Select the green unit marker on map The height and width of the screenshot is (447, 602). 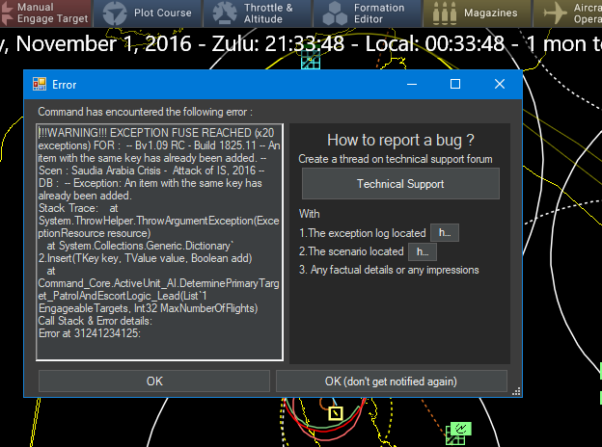click(459, 434)
